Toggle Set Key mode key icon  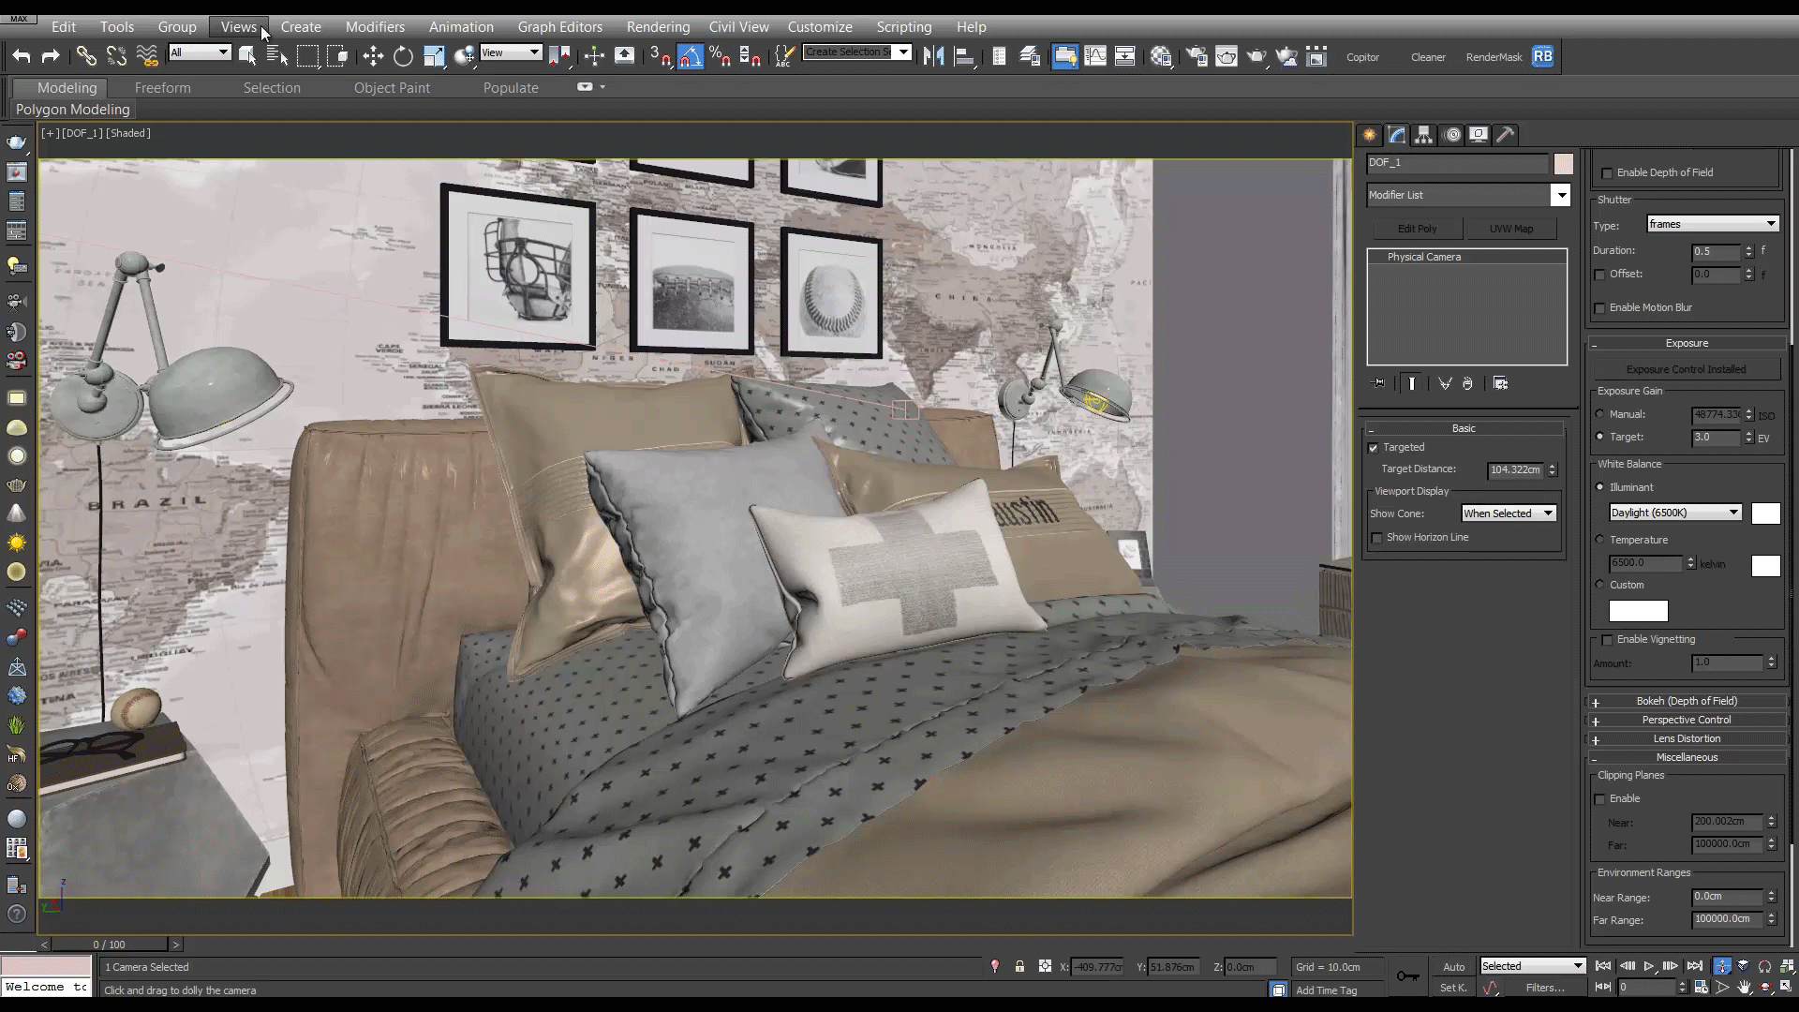click(x=1407, y=976)
